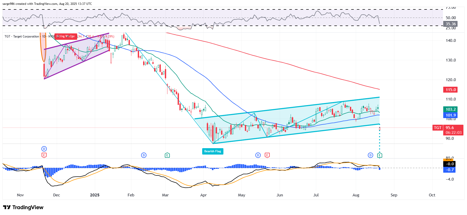Click the 2025 label on time axis
The height and width of the screenshot is (215, 467).
pyautogui.click(x=95, y=195)
